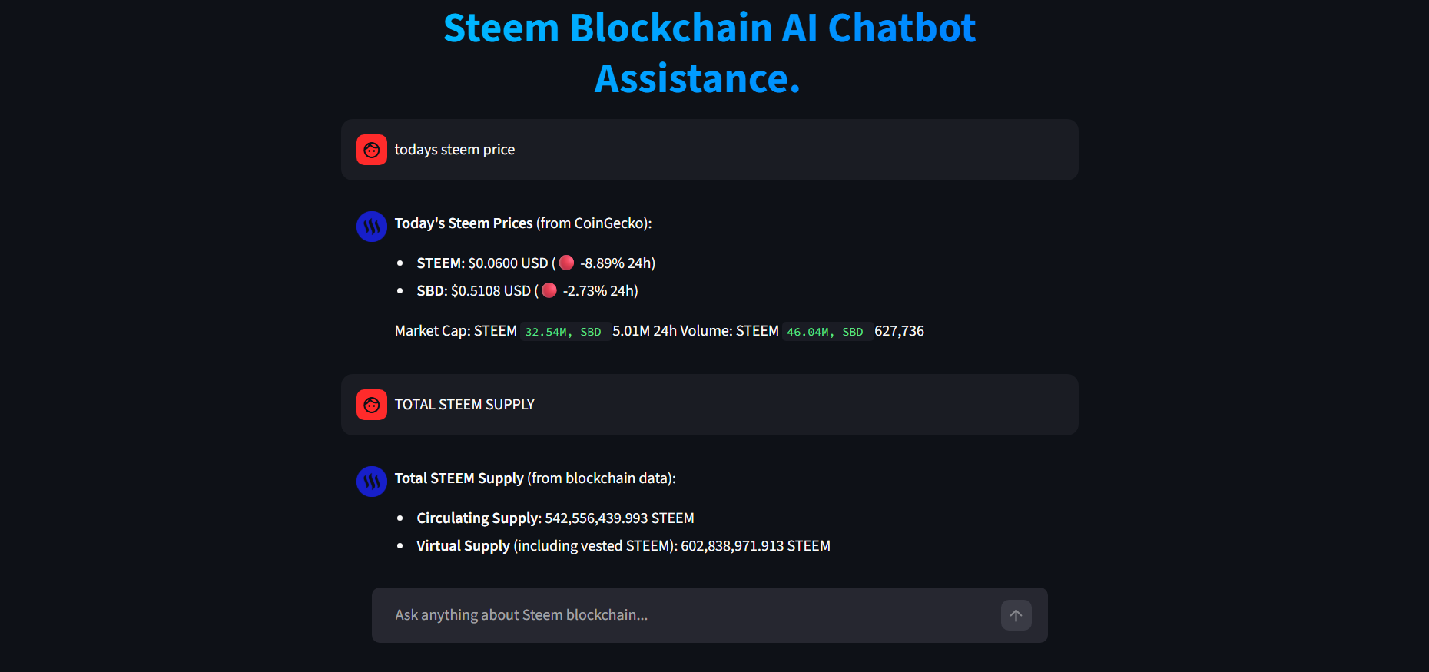Select the "TOTAL STEEM SUPPLY" user message
The width and height of the screenshot is (1429, 672).
click(x=464, y=405)
